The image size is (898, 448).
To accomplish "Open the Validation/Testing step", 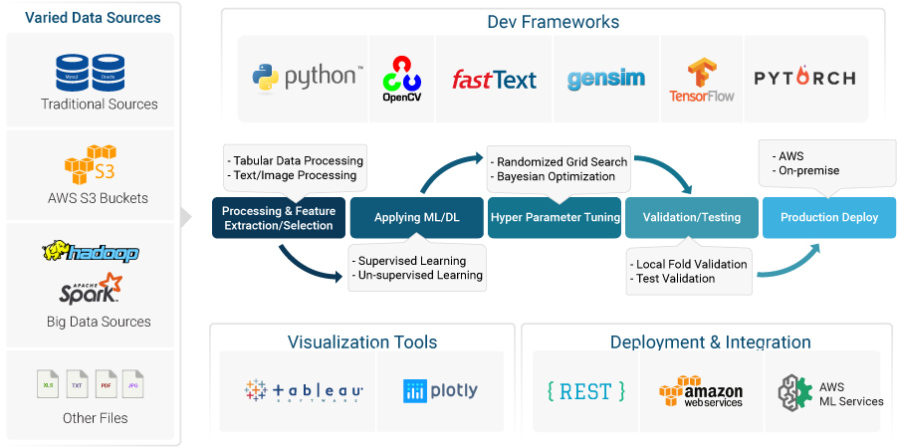I will pos(692,218).
